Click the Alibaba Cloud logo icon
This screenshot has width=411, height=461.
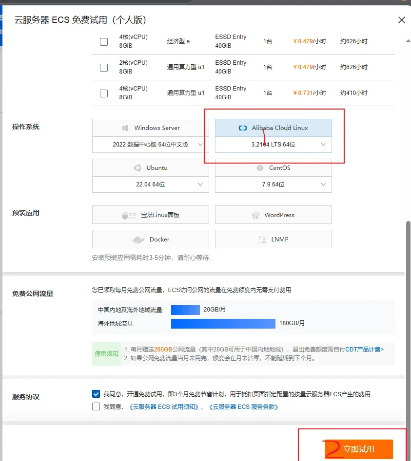click(243, 128)
